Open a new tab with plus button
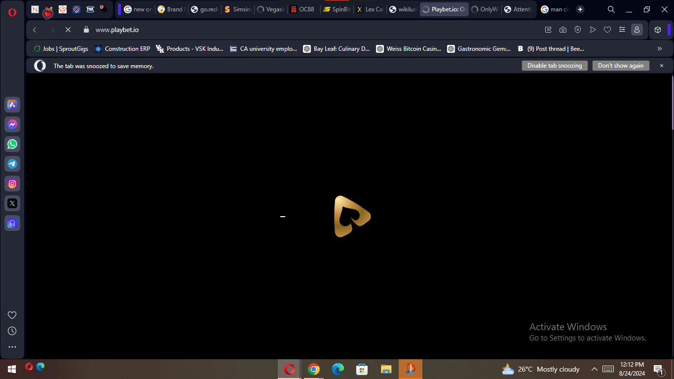This screenshot has height=379, width=674. (580, 9)
